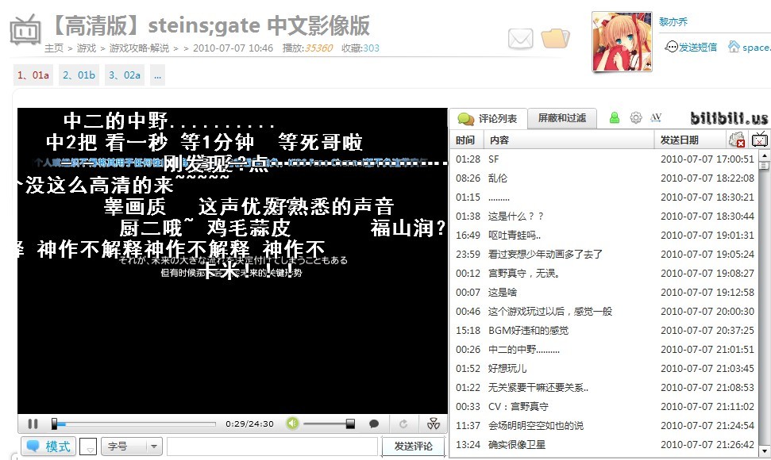Screen dimensions: 771x460
Task: Click the 发送评论 send comment button
Action: (413, 447)
